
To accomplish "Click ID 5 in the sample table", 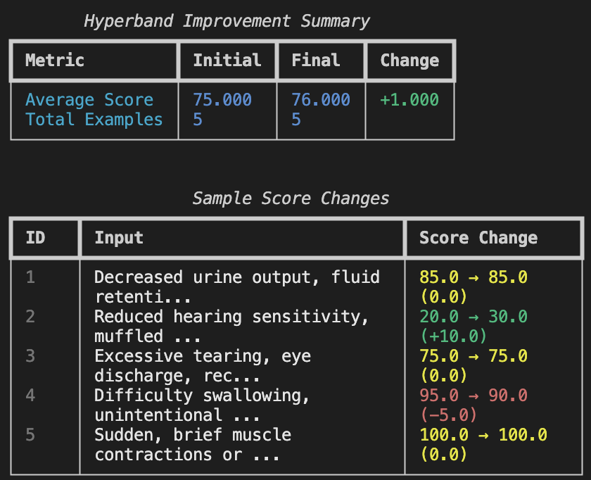I will tap(30, 435).
